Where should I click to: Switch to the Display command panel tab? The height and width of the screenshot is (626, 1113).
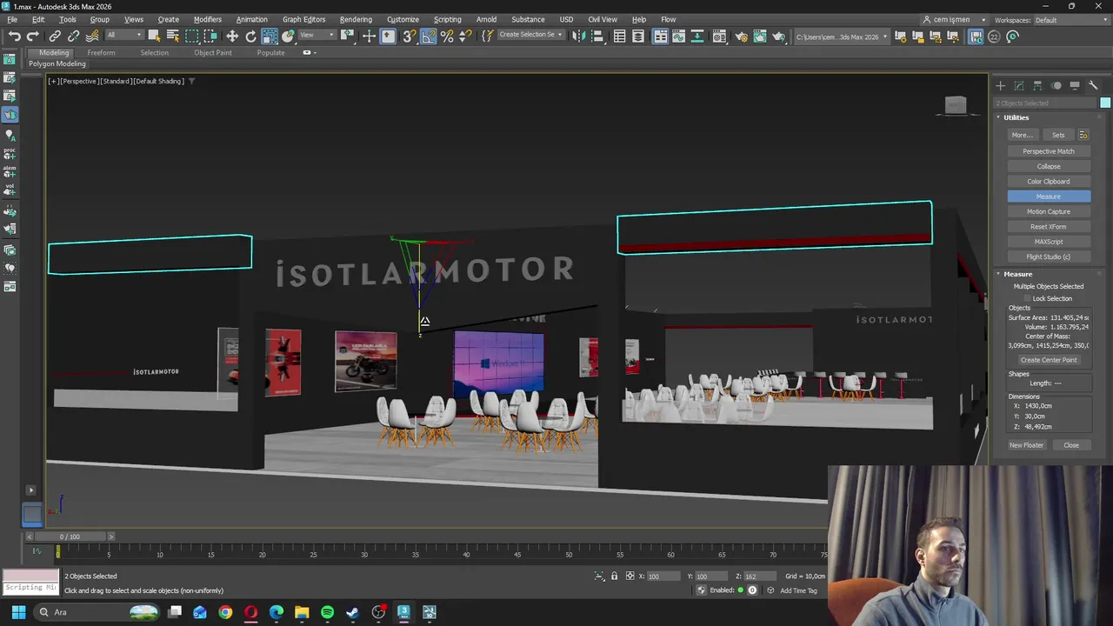pyautogui.click(x=1075, y=85)
